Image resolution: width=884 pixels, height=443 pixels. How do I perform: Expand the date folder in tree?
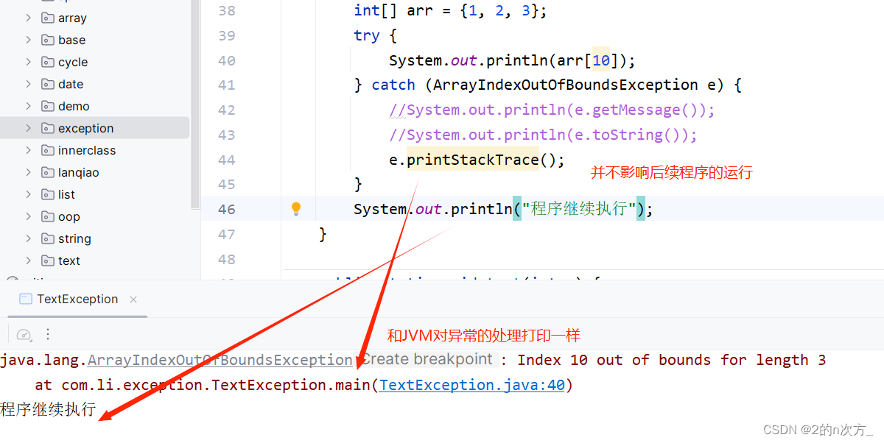28,84
